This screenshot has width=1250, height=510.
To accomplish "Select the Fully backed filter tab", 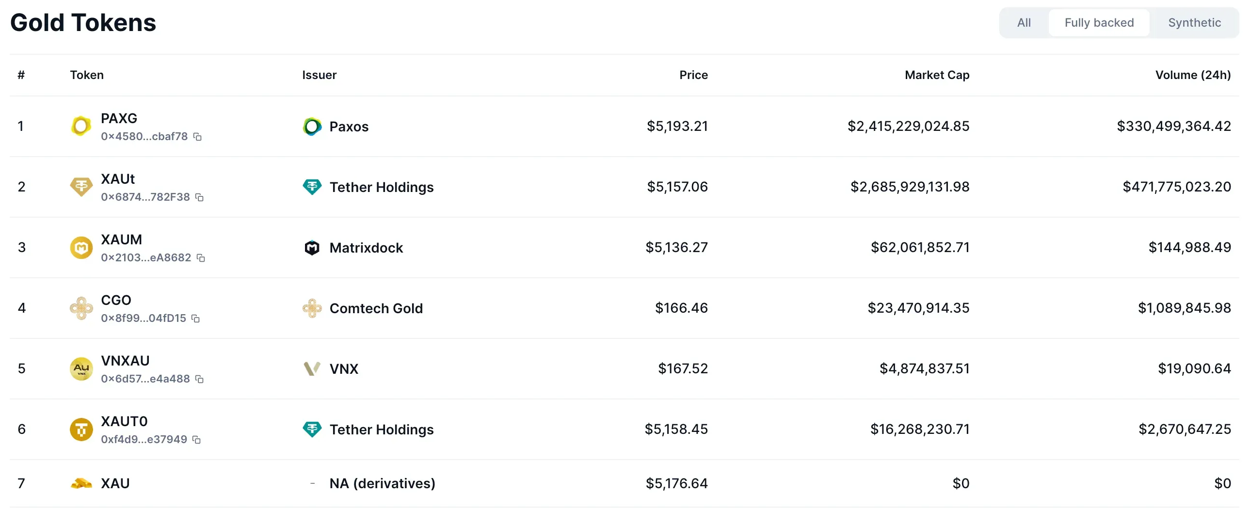I will click(1099, 23).
